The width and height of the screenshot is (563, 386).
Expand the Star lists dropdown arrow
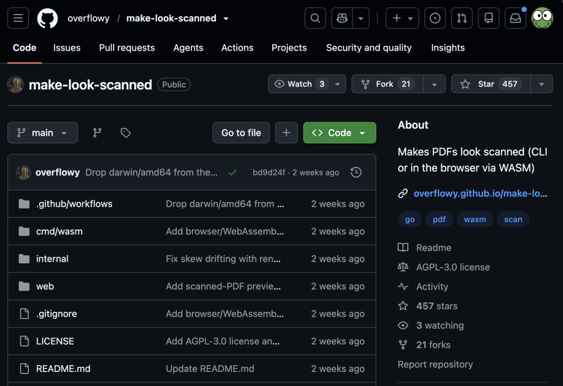tap(542, 84)
